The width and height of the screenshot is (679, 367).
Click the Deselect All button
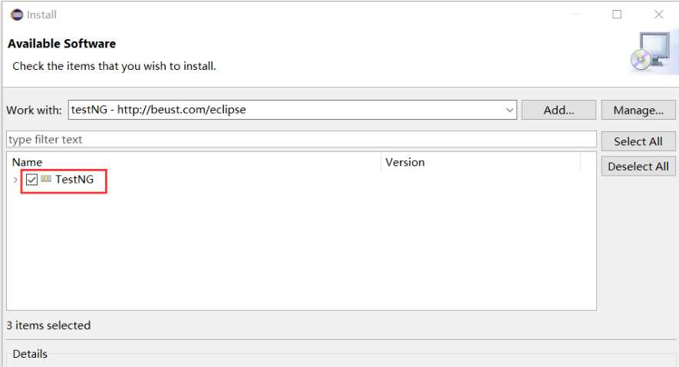pos(638,167)
